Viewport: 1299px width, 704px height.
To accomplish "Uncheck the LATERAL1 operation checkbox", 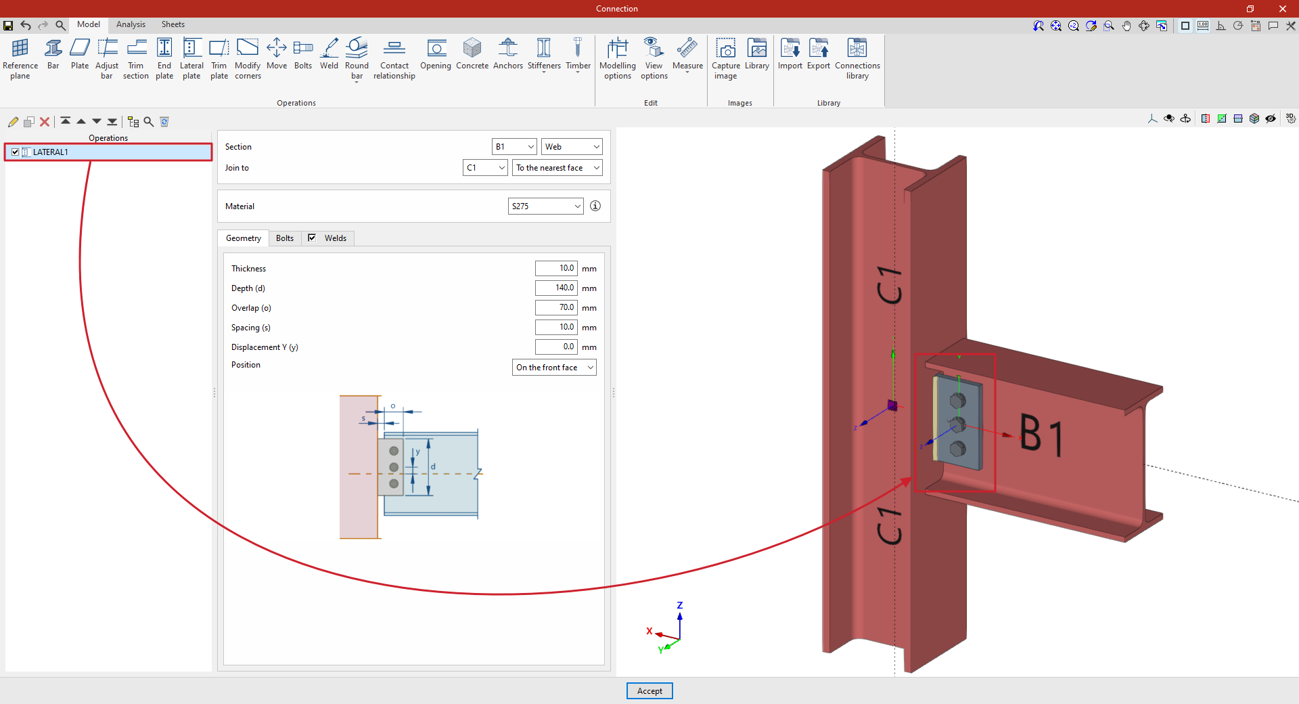I will (16, 152).
